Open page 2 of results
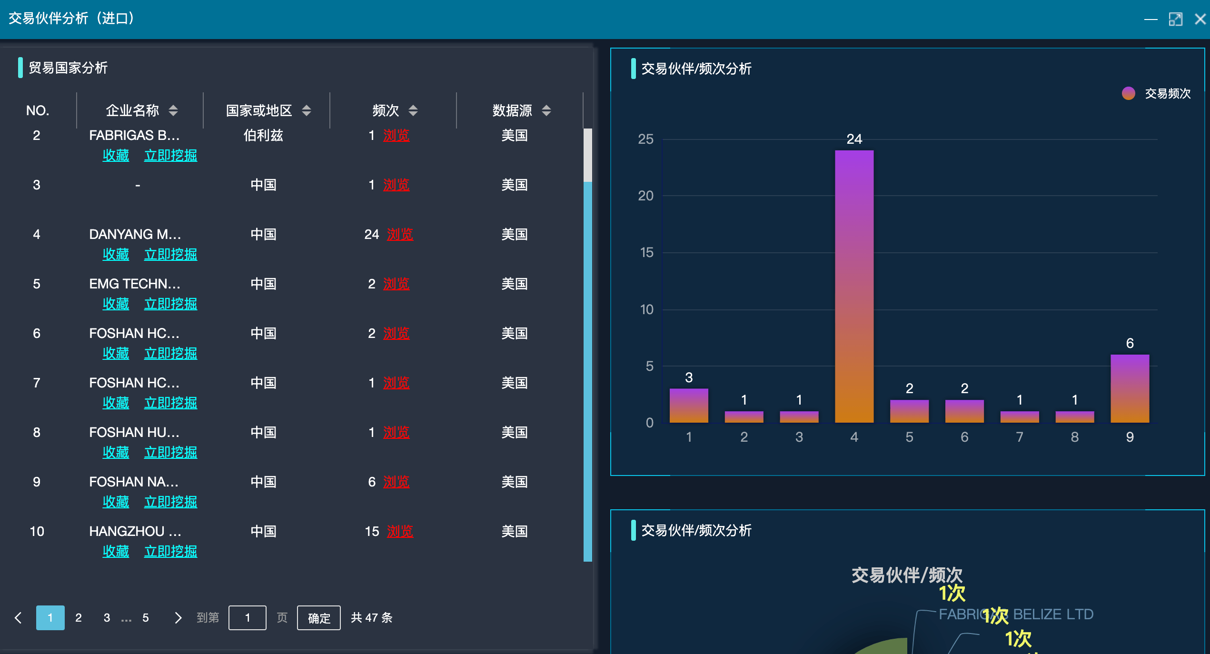Screen dimensions: 1210x654 (x=79, y=618)
